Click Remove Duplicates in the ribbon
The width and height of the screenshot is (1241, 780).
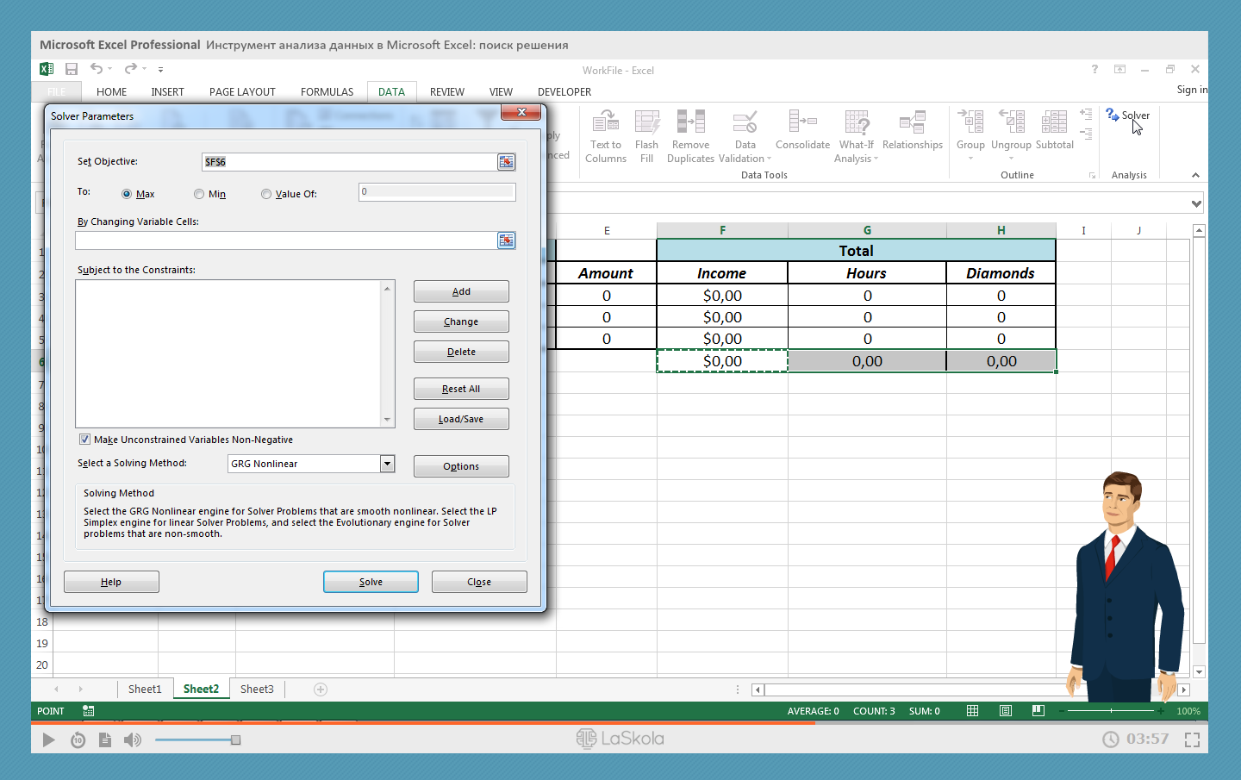coord(690,122)
